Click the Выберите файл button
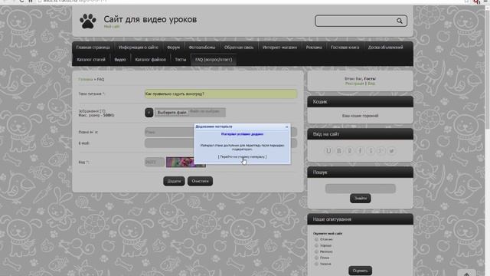This screenshot has width=490, height=276. pyautogui.click(x=171, y=113)
